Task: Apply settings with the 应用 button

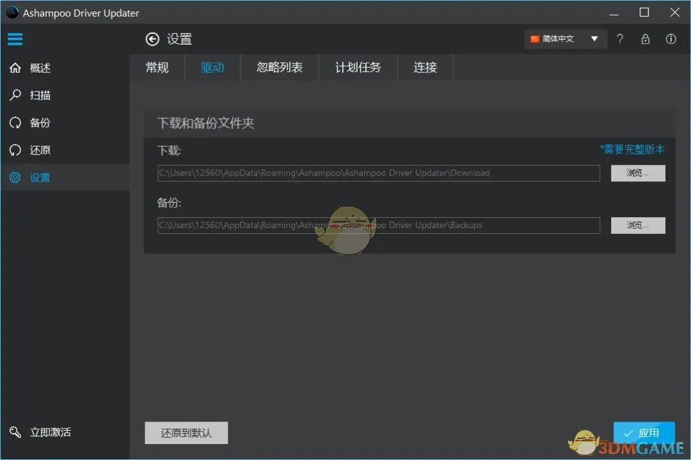Action: coord(644,433)
